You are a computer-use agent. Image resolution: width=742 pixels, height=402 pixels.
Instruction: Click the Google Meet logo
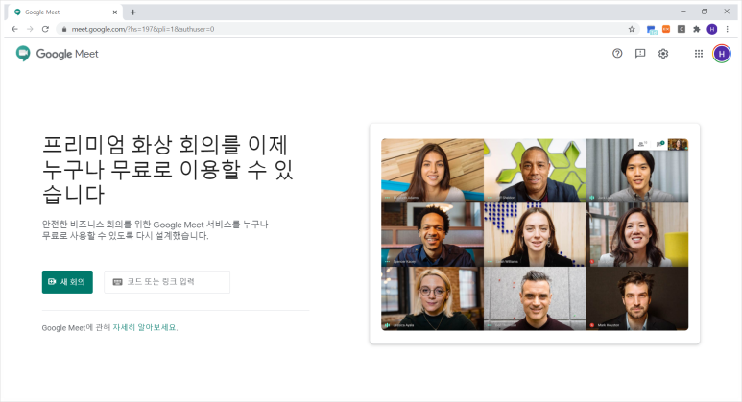point(57,54)
